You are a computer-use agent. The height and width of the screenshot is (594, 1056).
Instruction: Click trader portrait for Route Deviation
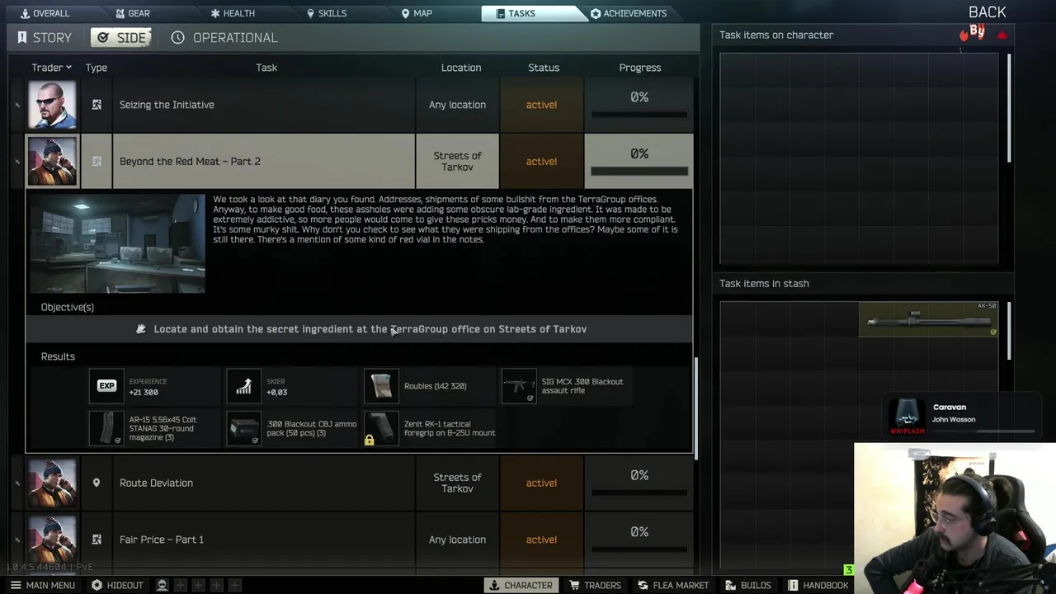[x=52, y=483]
